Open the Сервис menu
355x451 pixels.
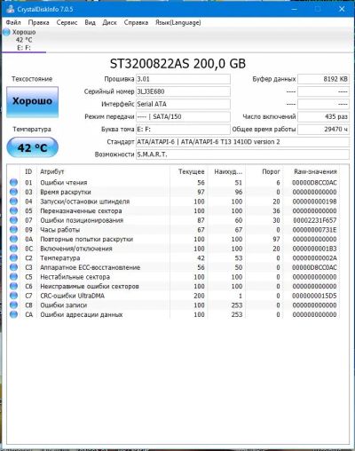[67, 22]
